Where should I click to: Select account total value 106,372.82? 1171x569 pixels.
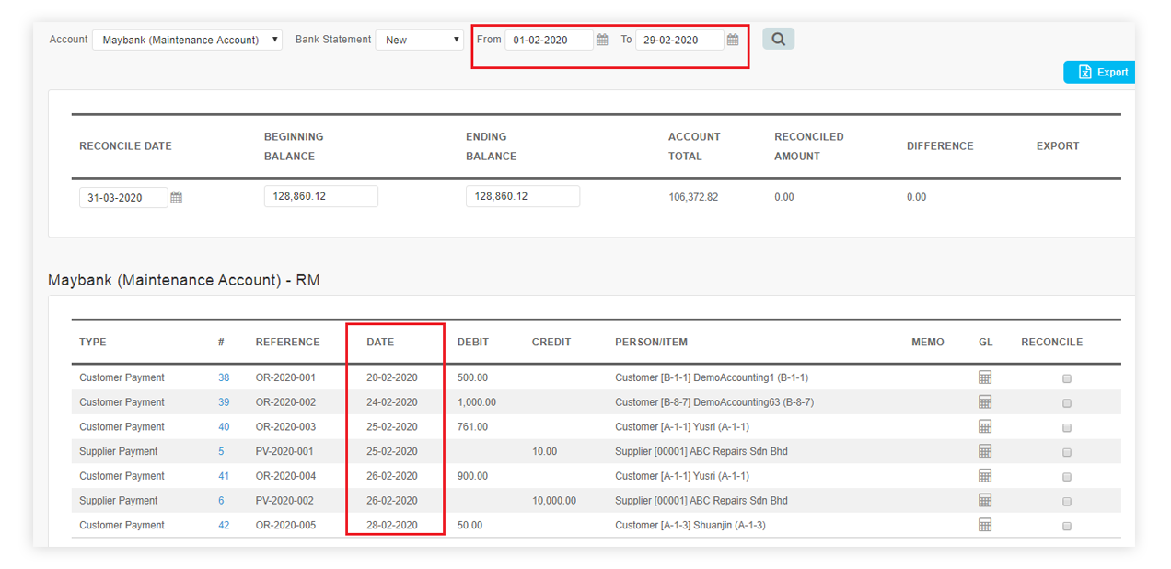click(693, 197)
